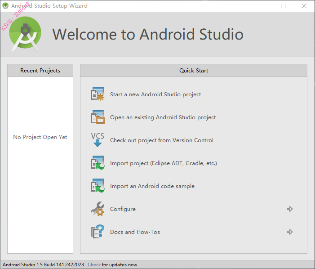Click the Check for updates link
The height and width of the screenshot is (269, 315).
(x=94, y=265)
